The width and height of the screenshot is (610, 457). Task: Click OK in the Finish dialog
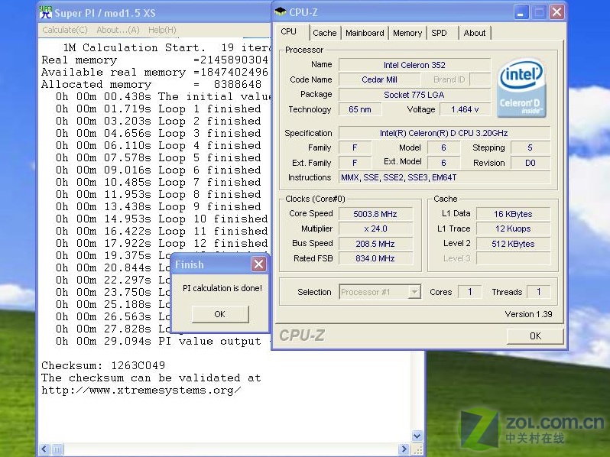click(220, 314)
